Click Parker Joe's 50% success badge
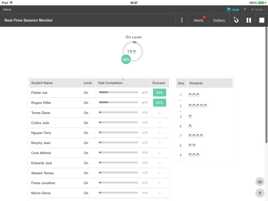268x201 pixels. point(159,93)
